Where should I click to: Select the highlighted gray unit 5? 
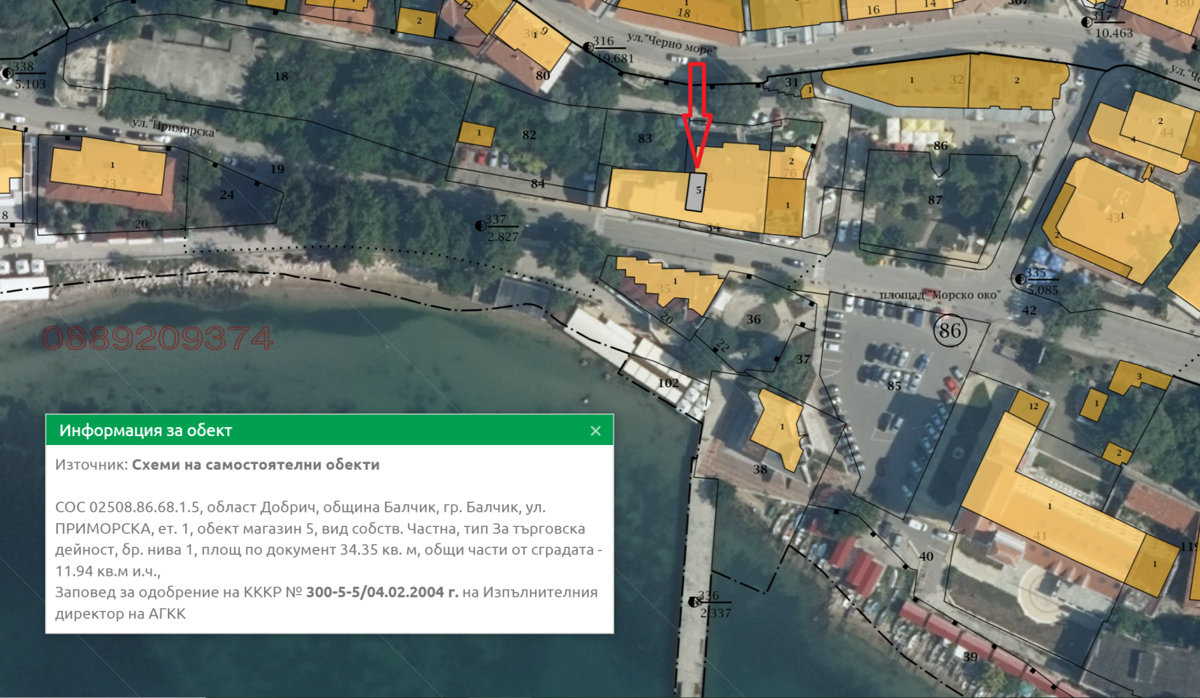(696, 192)
